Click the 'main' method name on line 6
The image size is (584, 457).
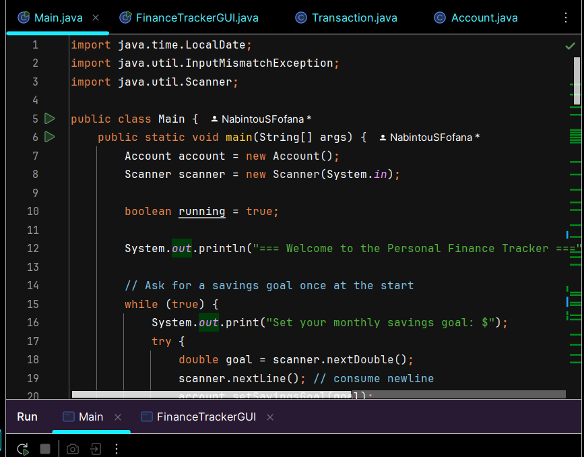[x=239, y=138]
